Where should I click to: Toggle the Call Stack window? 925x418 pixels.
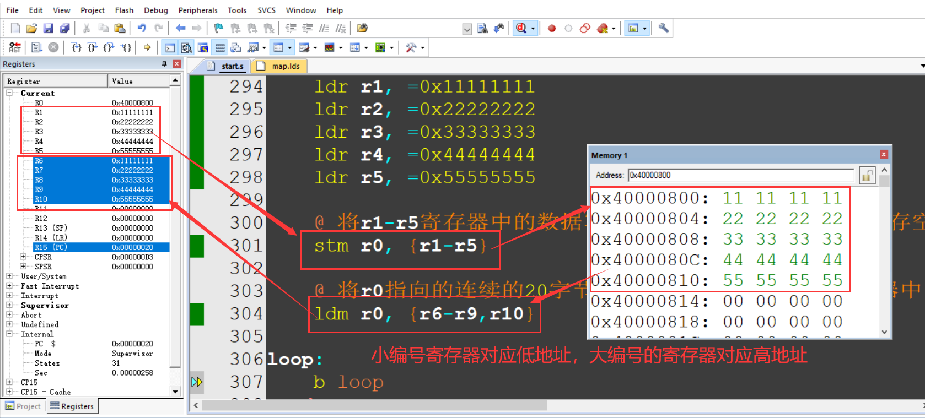[236, 48]
